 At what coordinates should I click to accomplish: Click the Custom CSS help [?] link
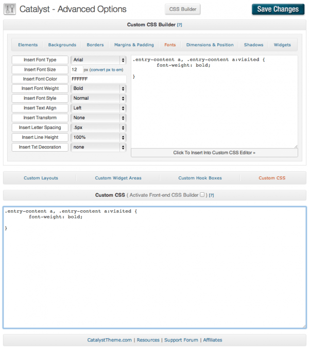click(211, 195)
